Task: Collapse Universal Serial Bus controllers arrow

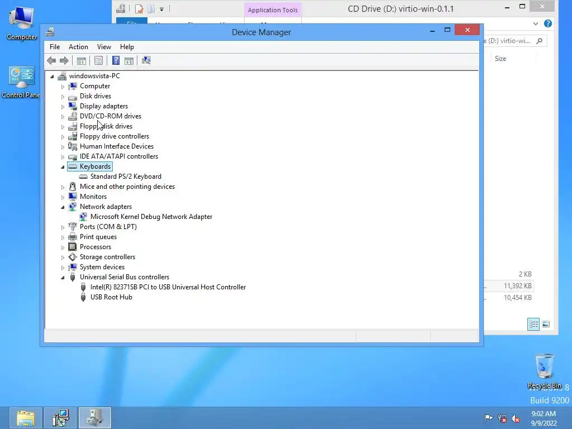Action: (x=63, y=278)
